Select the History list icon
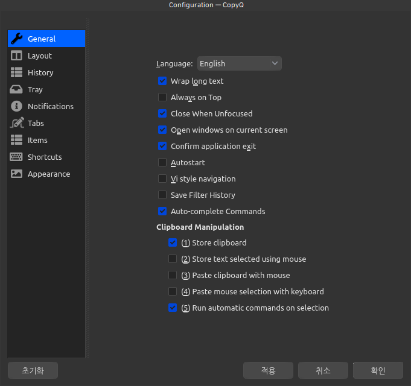 tap(17, 72)
